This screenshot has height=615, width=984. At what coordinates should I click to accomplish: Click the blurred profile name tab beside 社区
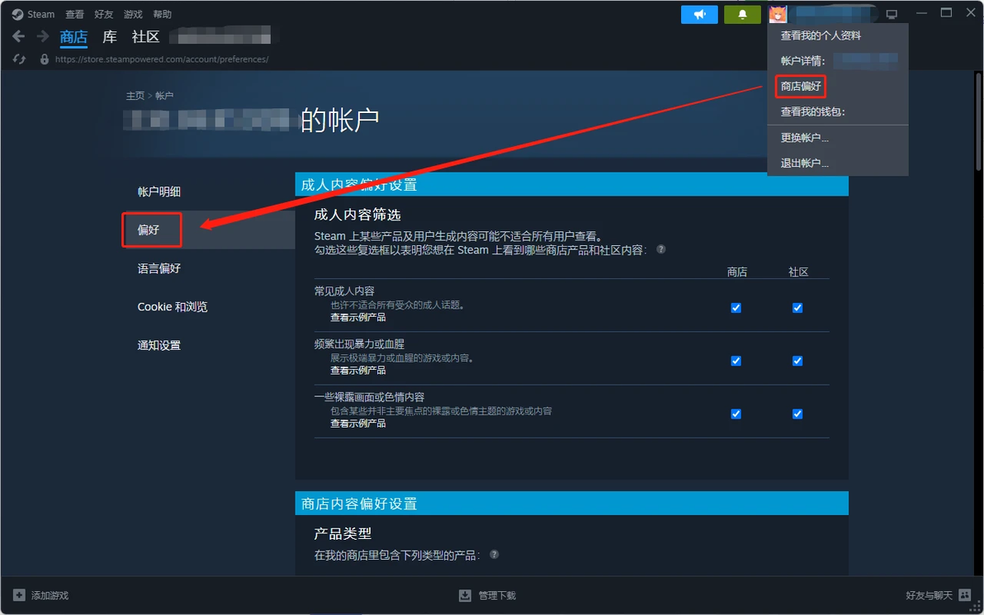(x=224, y=36)
